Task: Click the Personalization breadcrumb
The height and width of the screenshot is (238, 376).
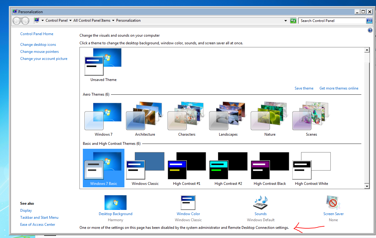Action: [128, 20]
